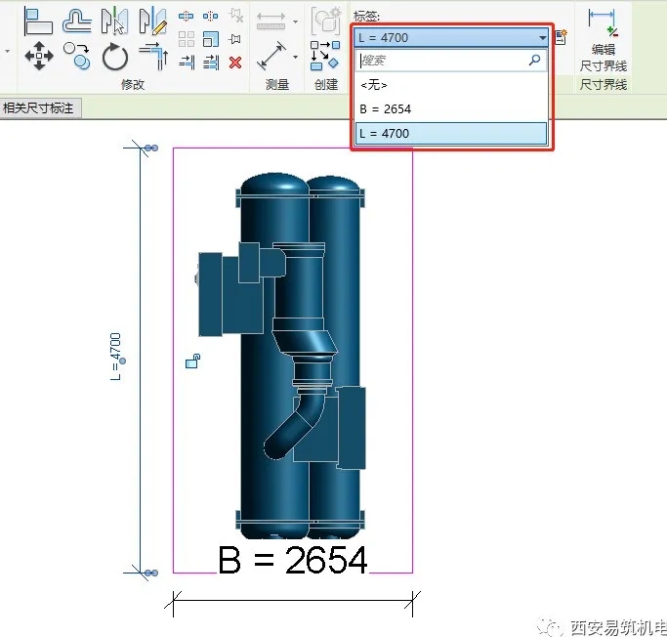Click the Edit Witness Lines button
This screenshot has width=667, height=637.
pos(604,40)
